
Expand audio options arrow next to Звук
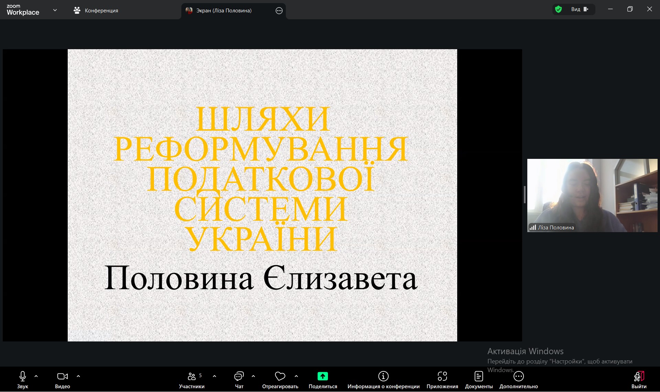[36, 376]
